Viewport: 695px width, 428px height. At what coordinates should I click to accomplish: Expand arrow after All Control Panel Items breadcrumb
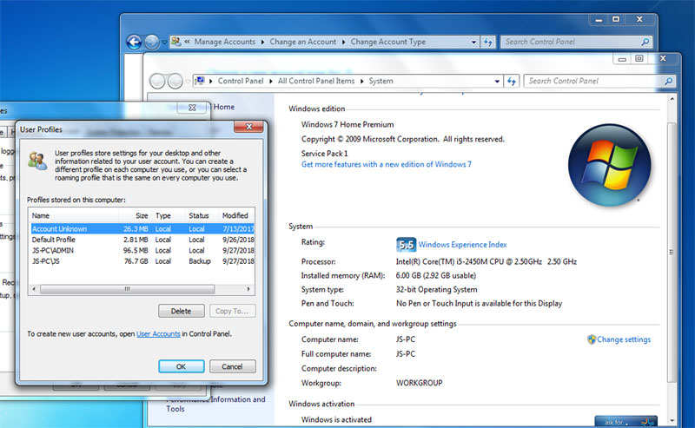361,81
